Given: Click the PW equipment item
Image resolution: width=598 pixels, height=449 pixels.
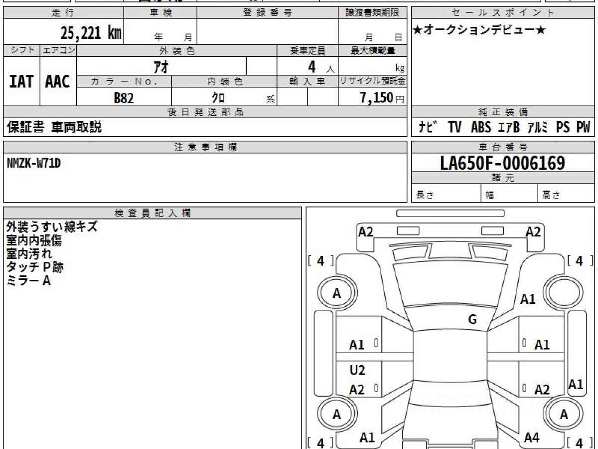Looking at the screenshot, I should [583, 127].
